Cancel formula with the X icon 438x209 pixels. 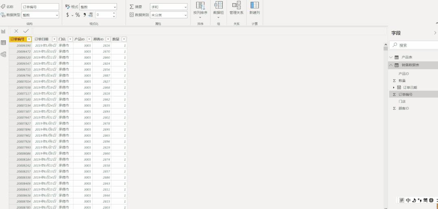tap(16, 31)
